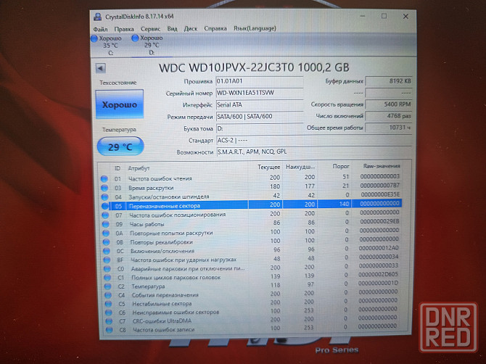Click the 5400 RPM rotation speed value
The width and height of the screenshot is (486, 364).
(x=389, y=104)
